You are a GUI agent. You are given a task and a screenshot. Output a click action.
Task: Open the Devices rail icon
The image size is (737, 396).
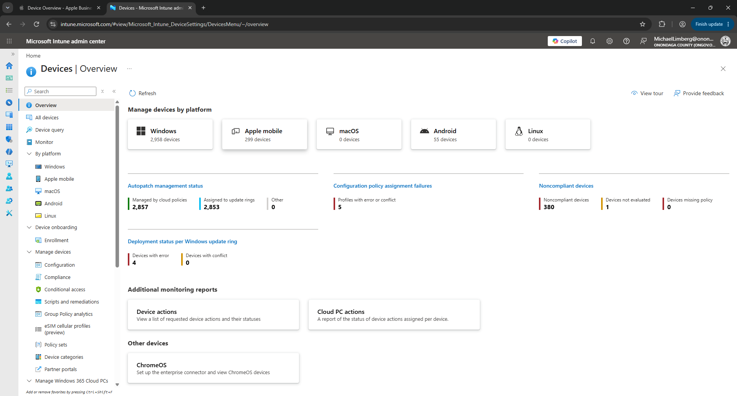[9, 115]
